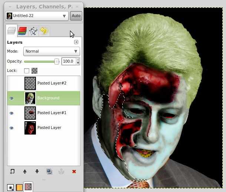Click the Auto button
This screenshot has height=192, width=226.
(76, 16)
